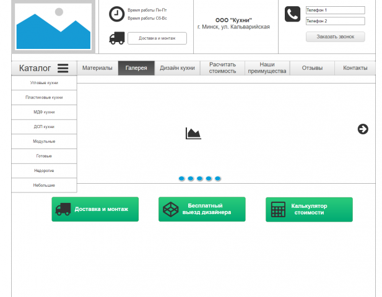
Task: Open the Дизайн кухни tab
Action: (x=177, y=68)
